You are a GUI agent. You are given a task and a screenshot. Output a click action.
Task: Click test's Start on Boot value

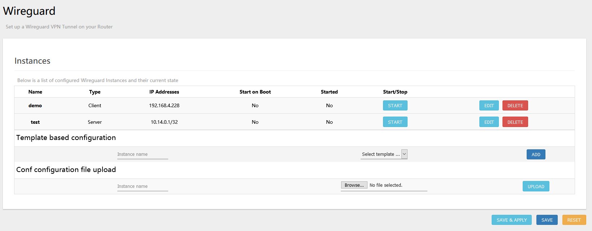click(255, 122)
